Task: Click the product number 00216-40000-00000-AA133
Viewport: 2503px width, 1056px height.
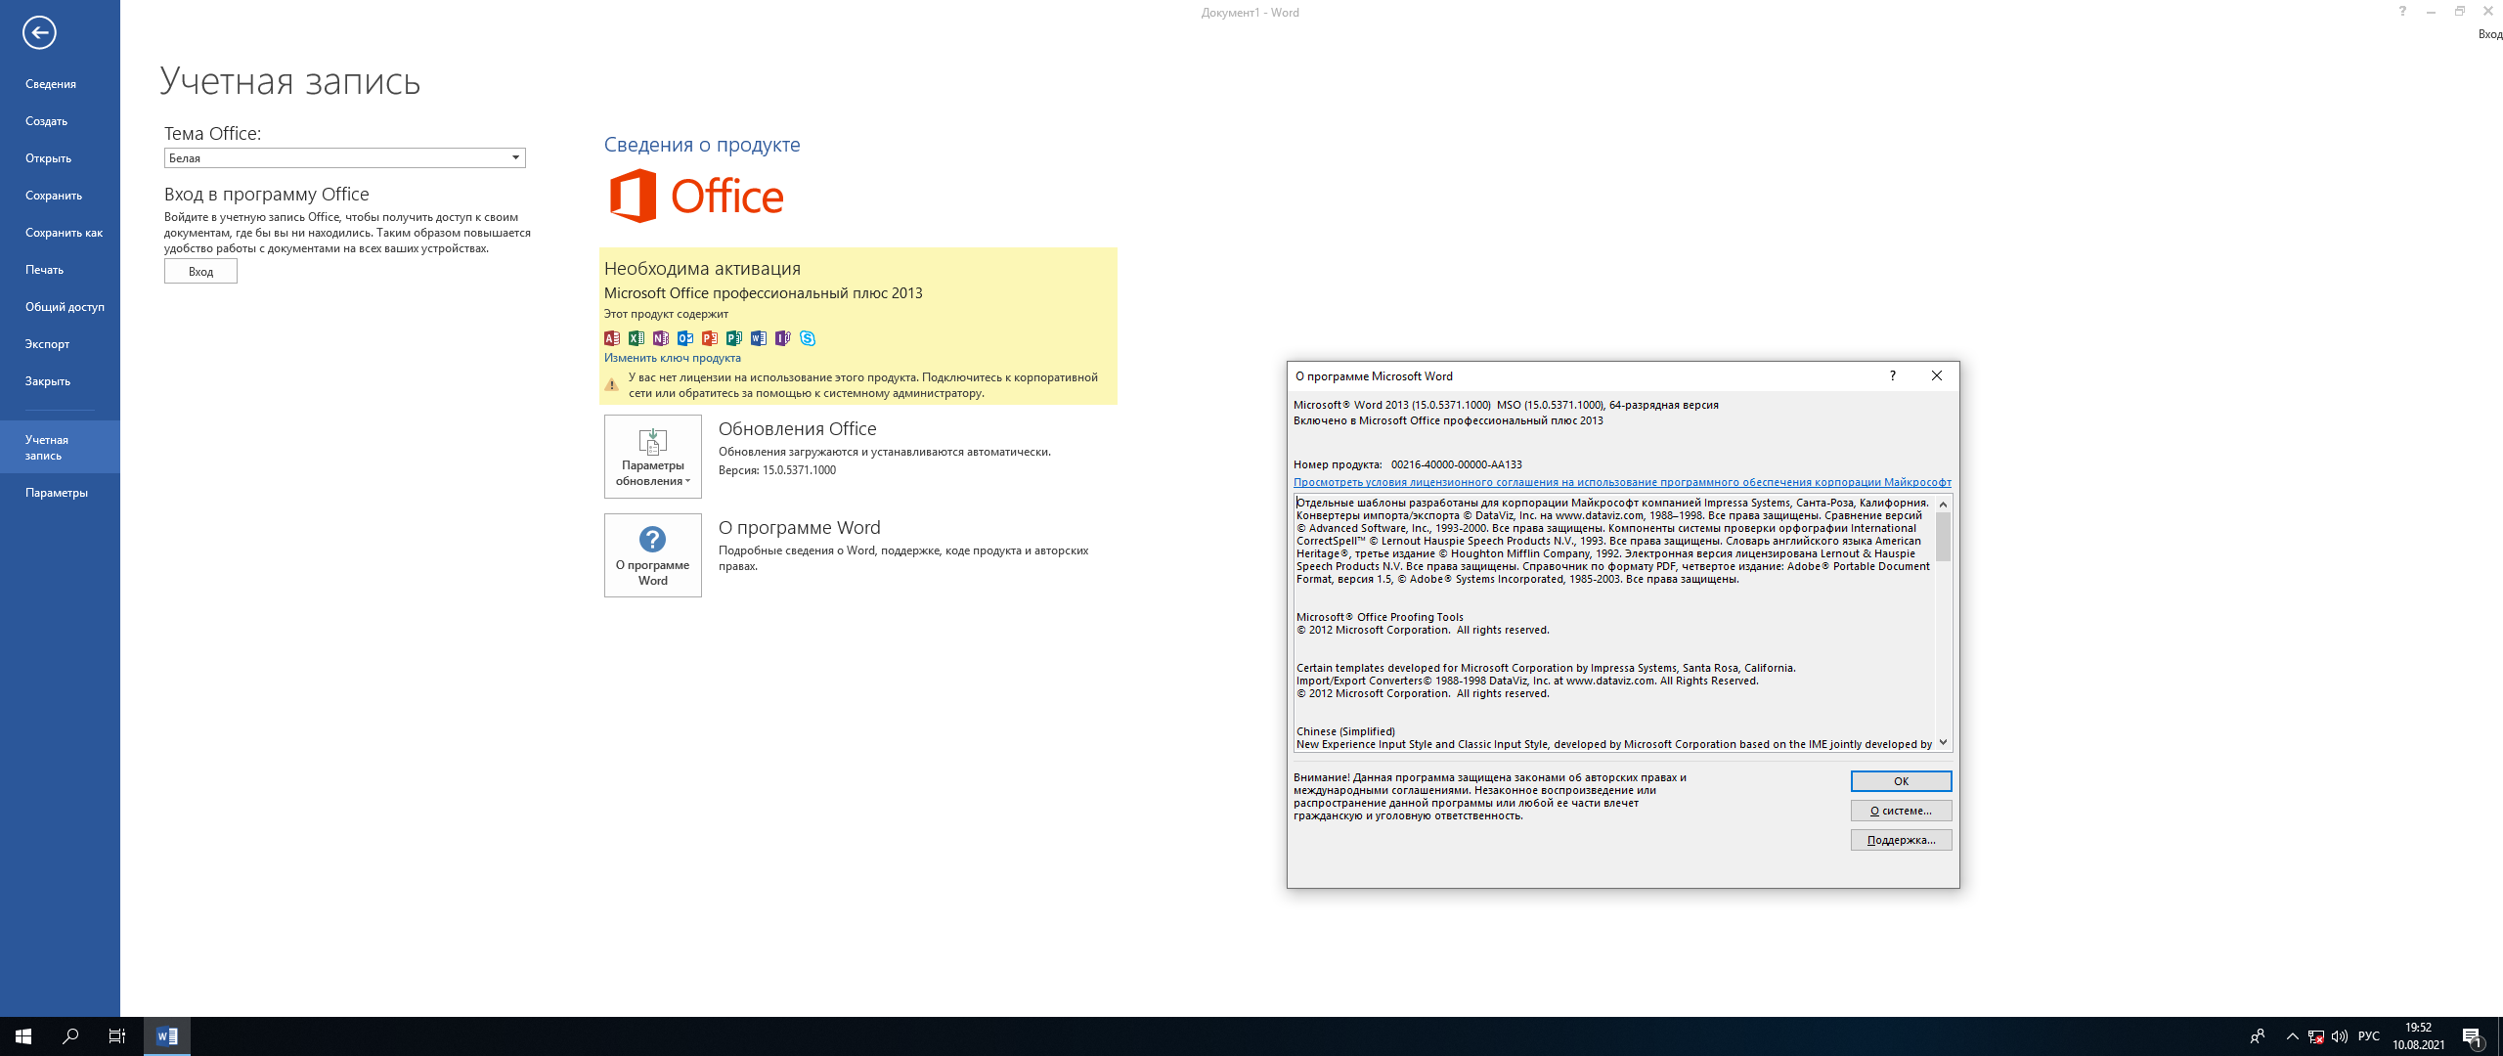Action: pos(1456,464)
